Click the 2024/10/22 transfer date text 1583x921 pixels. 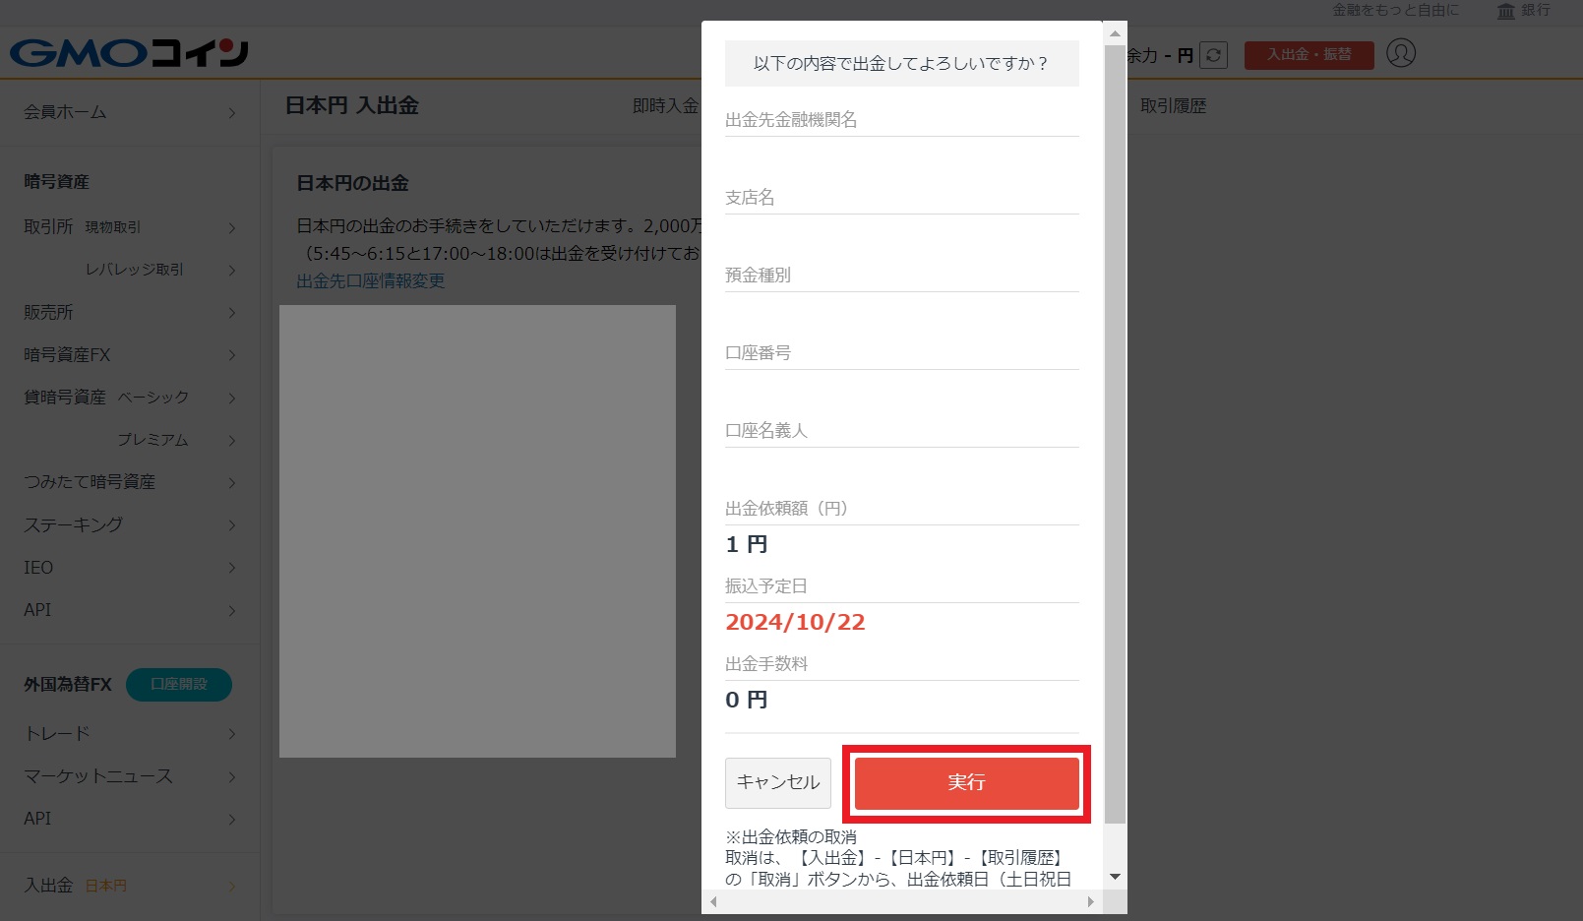point(795,623)
